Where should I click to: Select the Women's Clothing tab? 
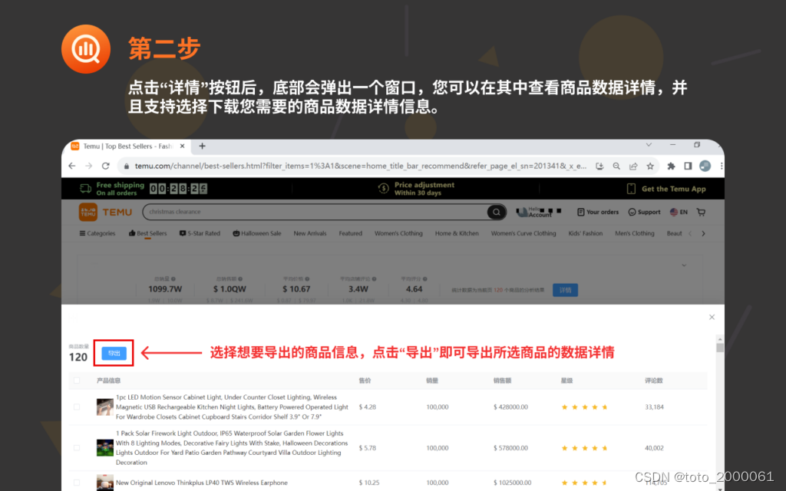[x=398, y=233]
